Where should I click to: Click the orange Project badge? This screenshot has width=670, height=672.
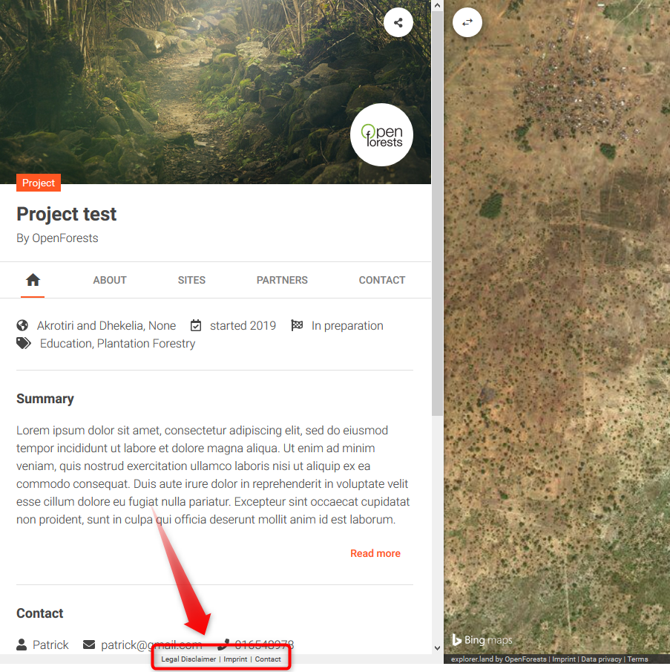point(39,183)
